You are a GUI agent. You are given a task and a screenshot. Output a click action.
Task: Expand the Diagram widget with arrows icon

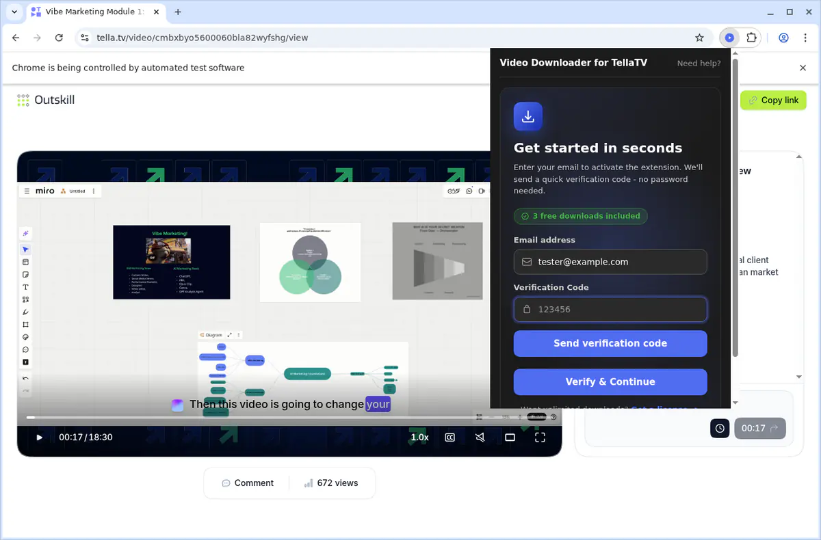tap(230, 335)
